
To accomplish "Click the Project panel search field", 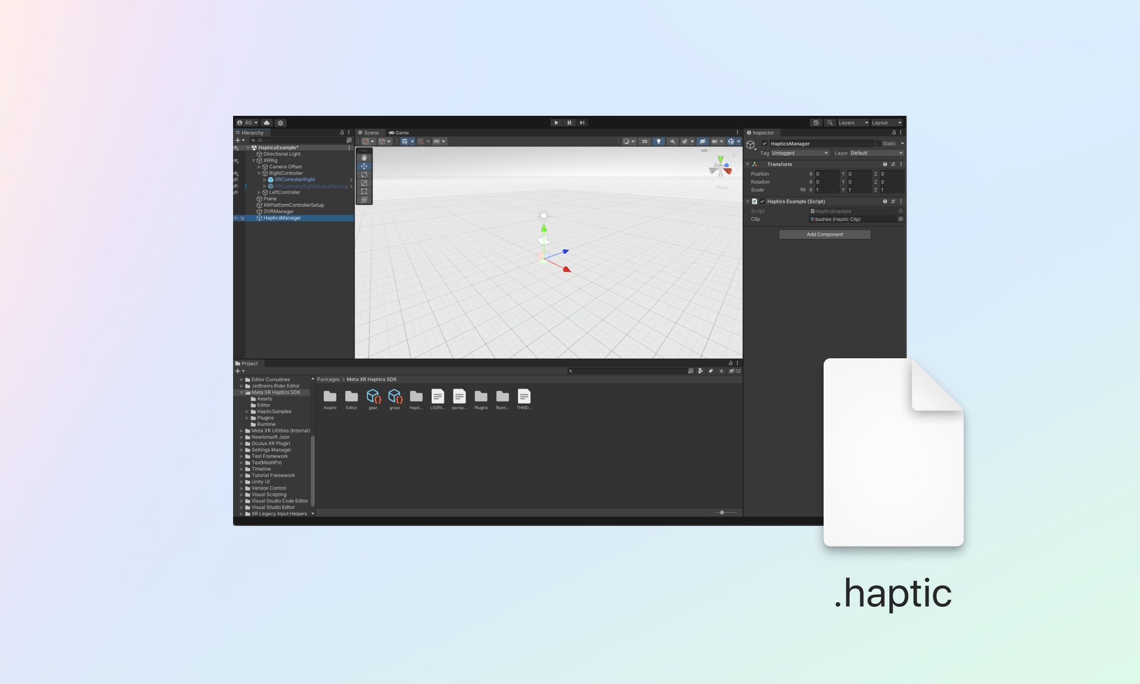I will coord(626,371).
